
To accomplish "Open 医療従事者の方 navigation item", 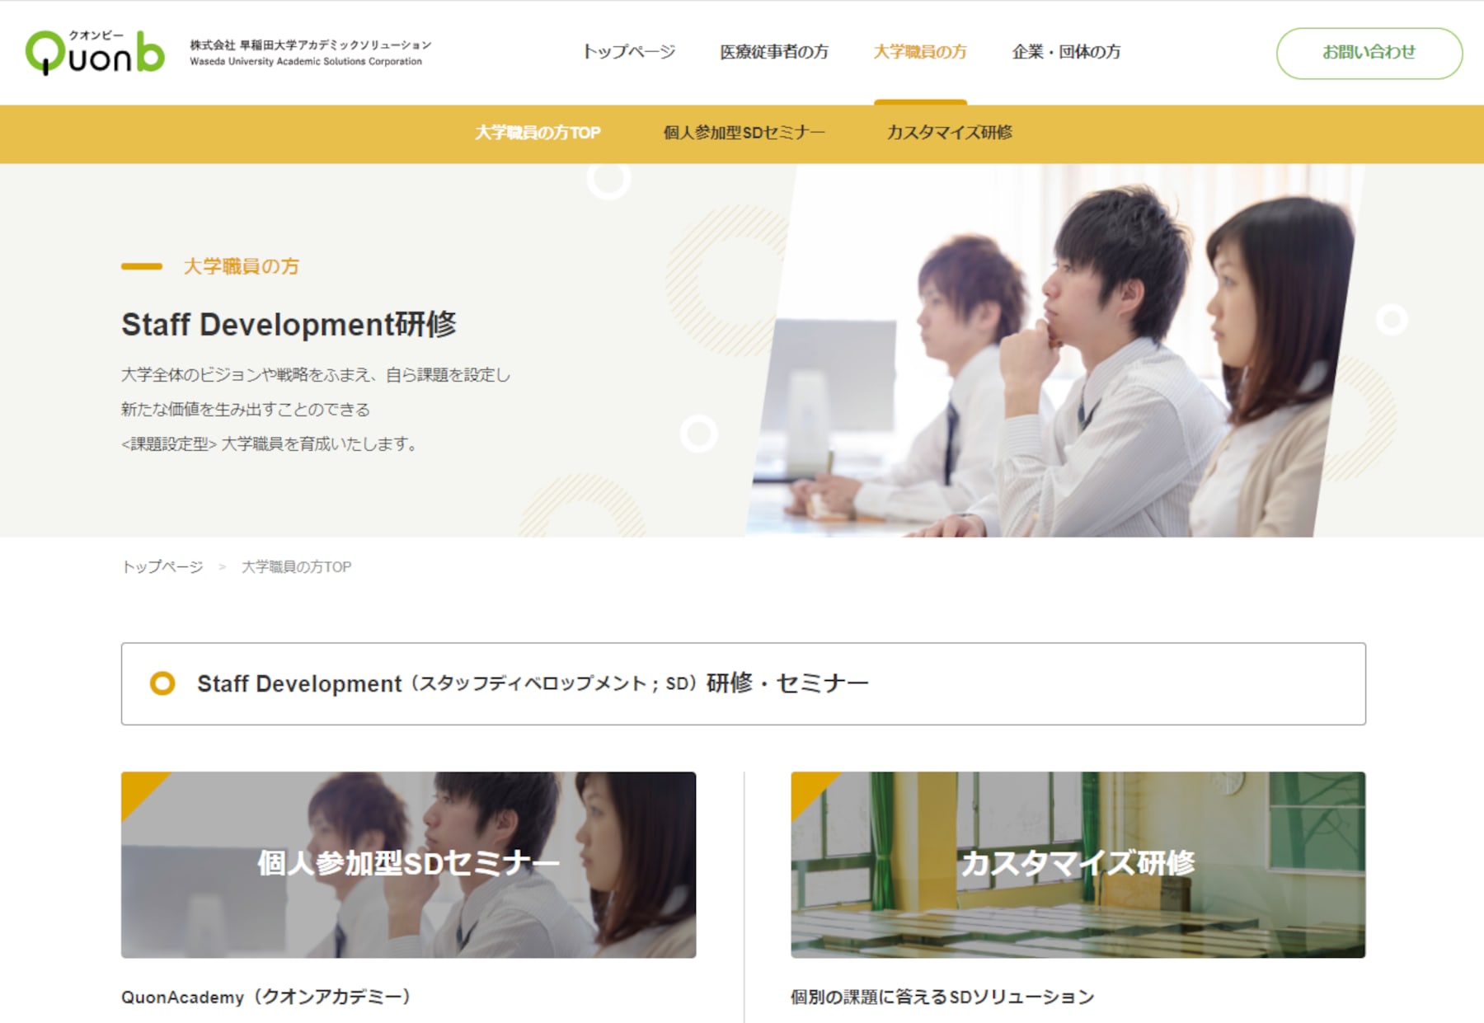I will [x=774, y=52].
